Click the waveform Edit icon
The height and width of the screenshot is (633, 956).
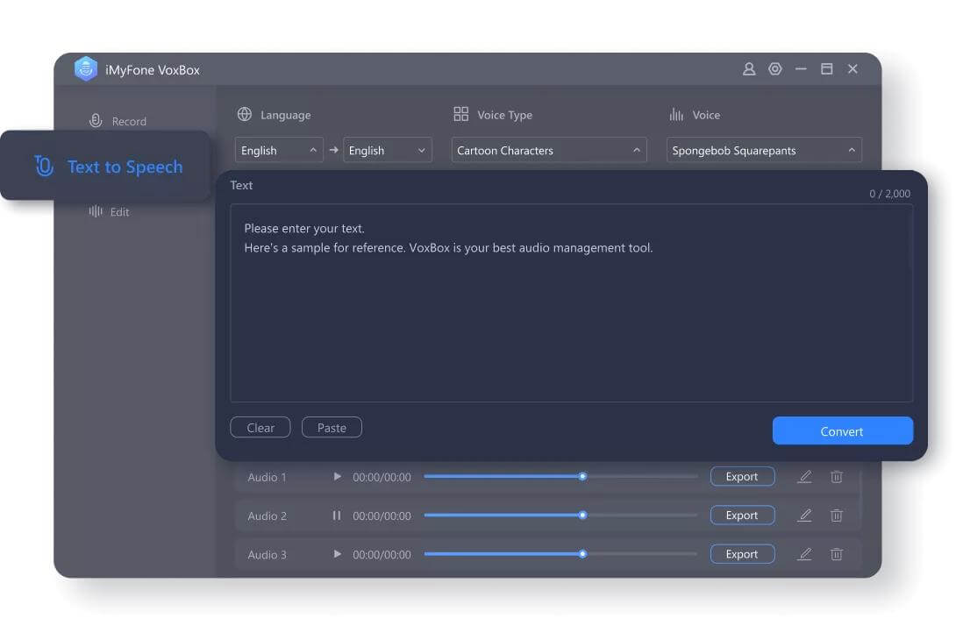(x=96, y=210)
